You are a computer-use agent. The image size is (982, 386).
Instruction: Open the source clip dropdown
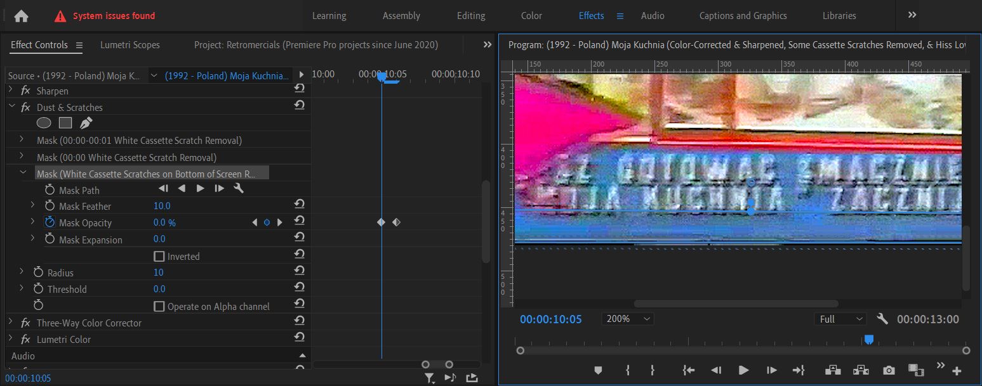tap(154, 75)
